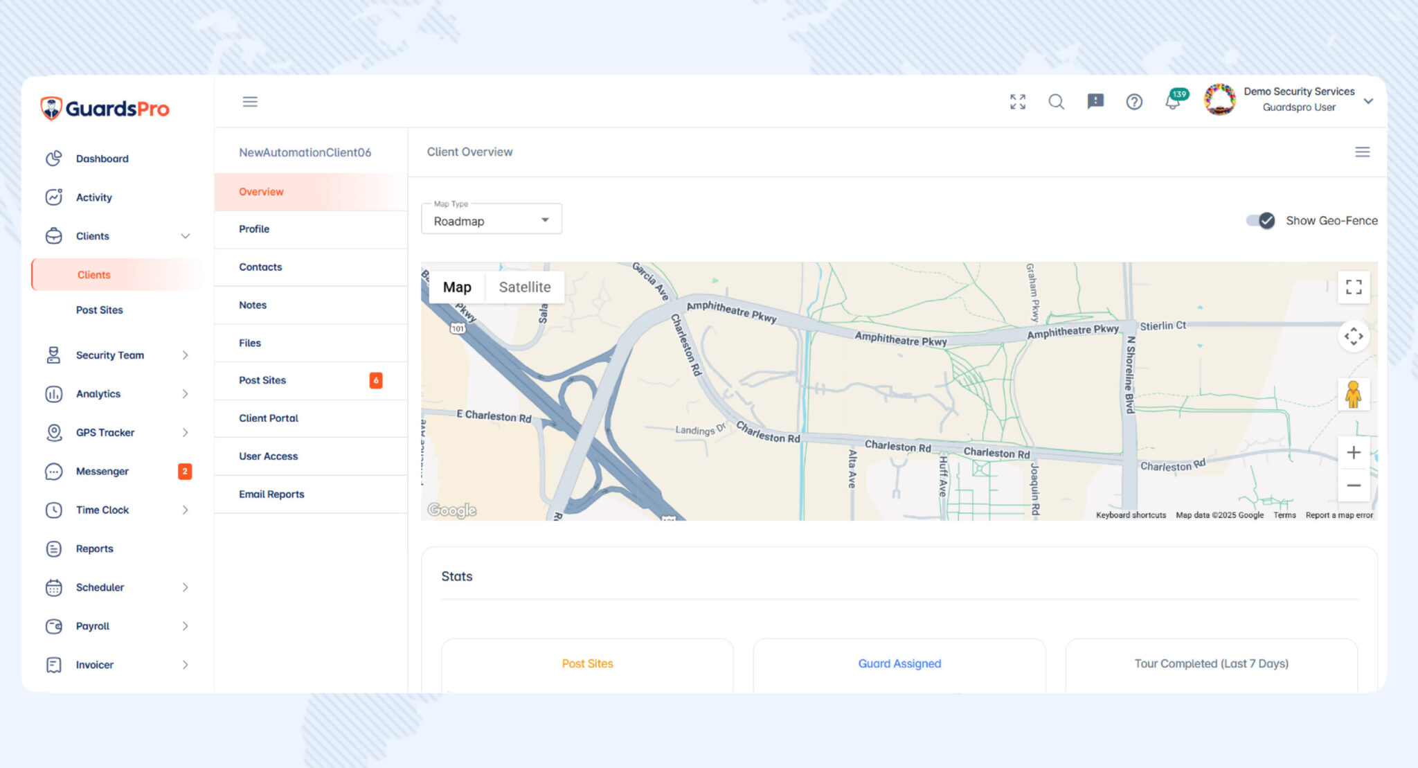Click the GPS Tracker location icon

(x=53, y=433)
